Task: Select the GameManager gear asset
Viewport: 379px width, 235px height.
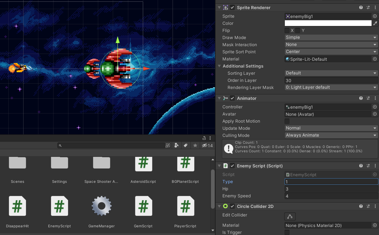Action: coord(102,206)
